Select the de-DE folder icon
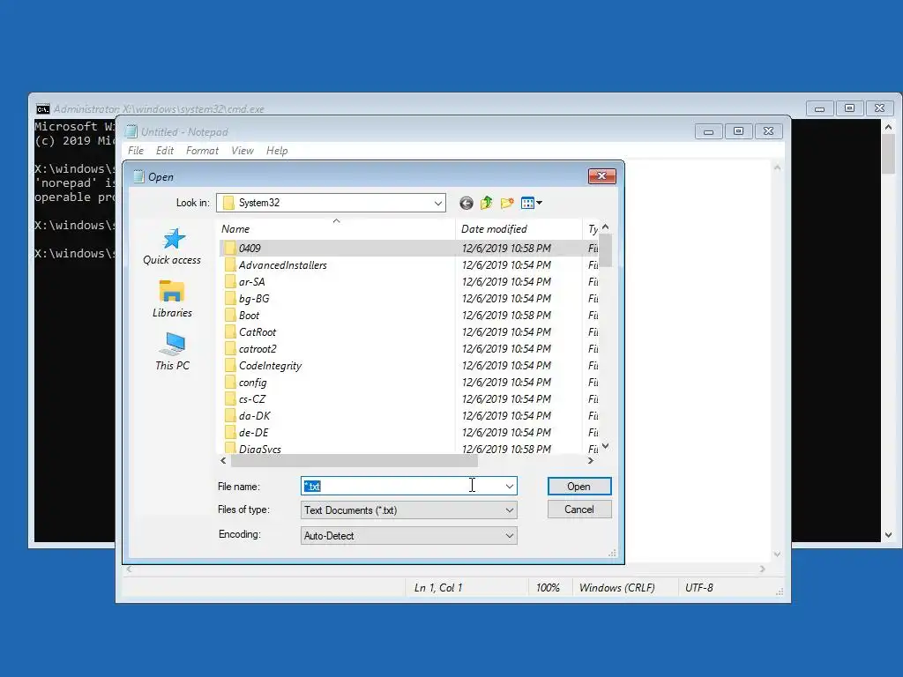Viewport: 903px width, 677px height. point(230,432)
